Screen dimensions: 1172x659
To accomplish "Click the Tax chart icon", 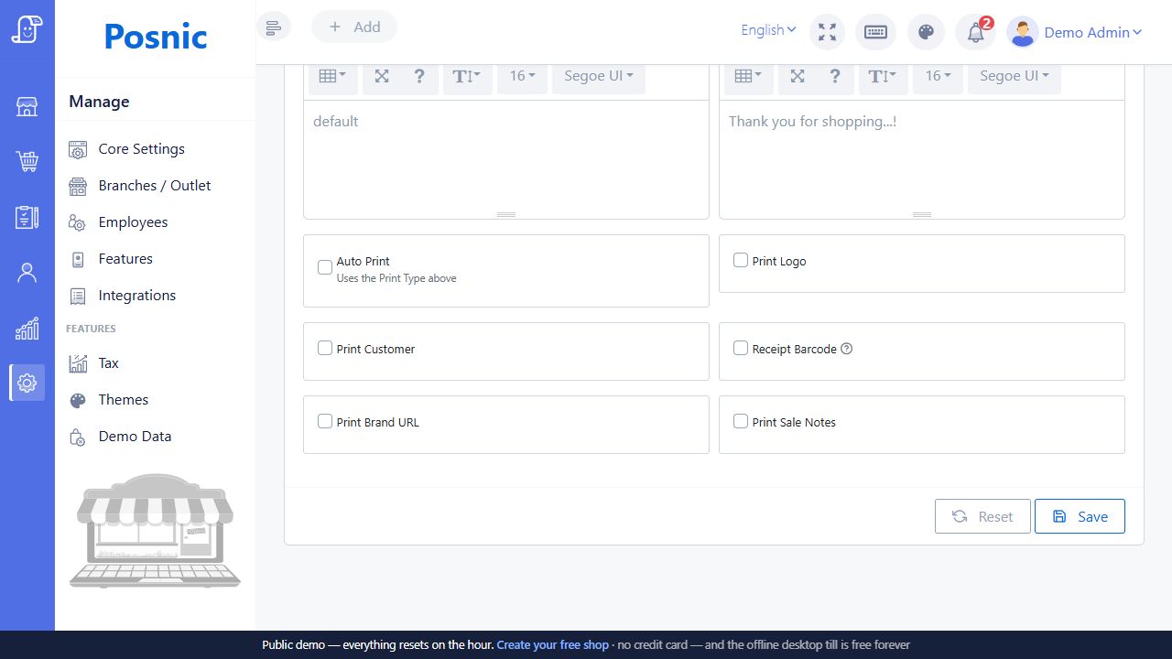I will pos(79,363).
